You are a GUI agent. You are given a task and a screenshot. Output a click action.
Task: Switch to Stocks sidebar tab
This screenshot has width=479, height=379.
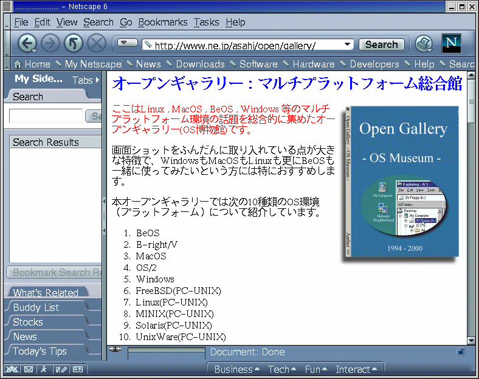click(x=46, y=322)
